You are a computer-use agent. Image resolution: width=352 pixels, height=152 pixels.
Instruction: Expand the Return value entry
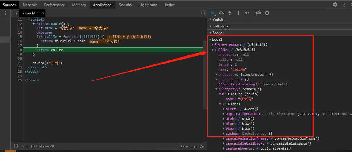[x=213, y=45]
